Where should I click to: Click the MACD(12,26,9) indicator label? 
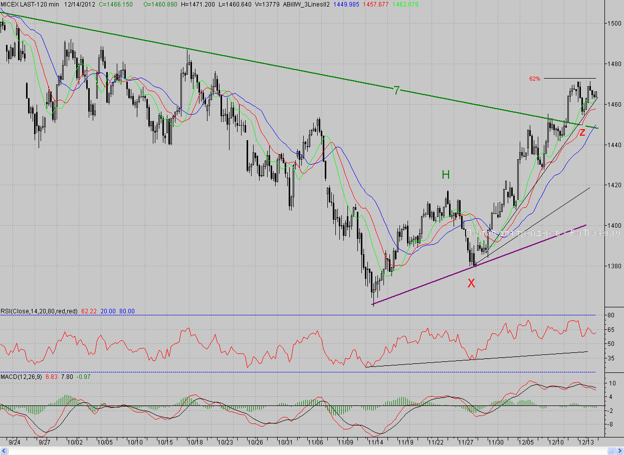22,376
